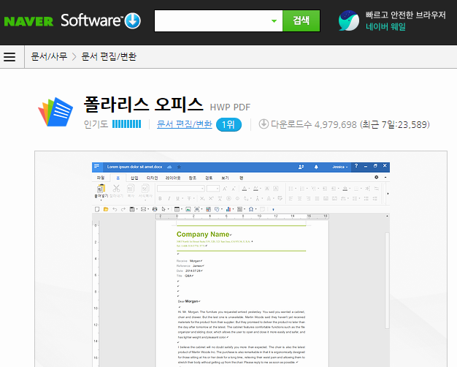Select the 검토 tab in the preview
457x367 pixels.
pyautogui.click(x=209, y=178)
